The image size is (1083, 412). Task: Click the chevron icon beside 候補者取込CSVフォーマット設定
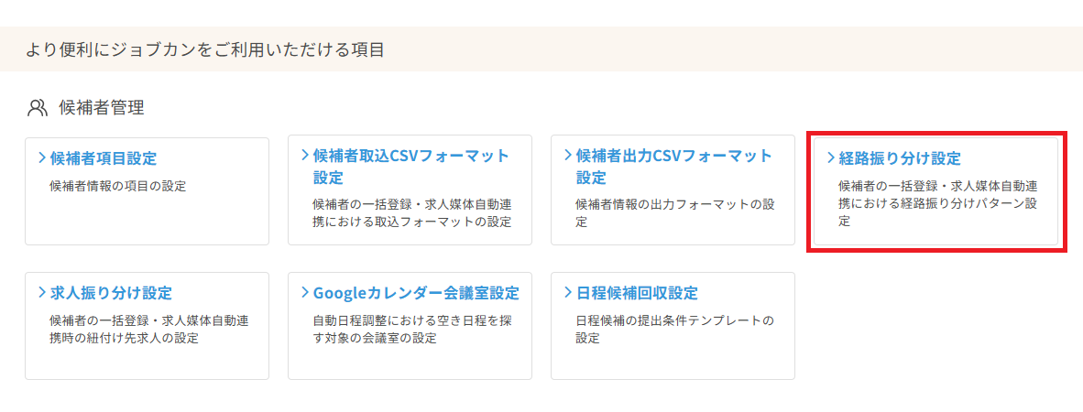click(305, 156)
